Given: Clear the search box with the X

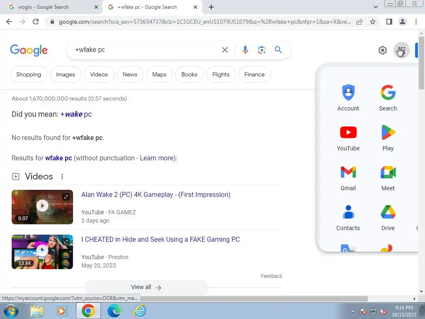Looking at the screenshot, I should click(x=225, y=50).
